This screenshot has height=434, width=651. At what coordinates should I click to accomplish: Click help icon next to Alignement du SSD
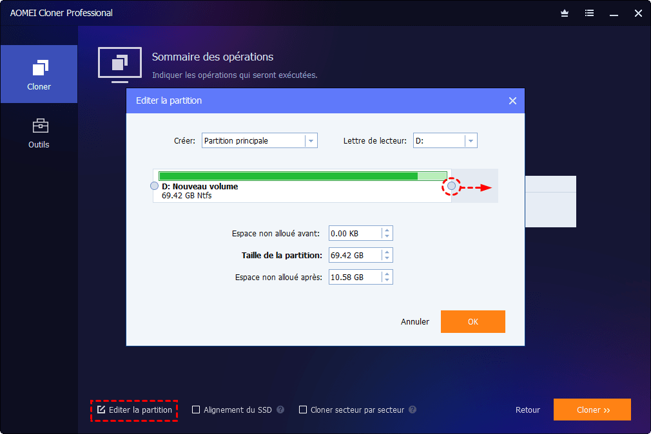coord(280,410)
